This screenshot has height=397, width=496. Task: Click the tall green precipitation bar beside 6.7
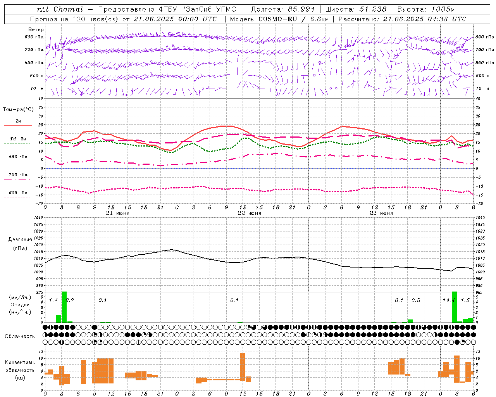64,307
